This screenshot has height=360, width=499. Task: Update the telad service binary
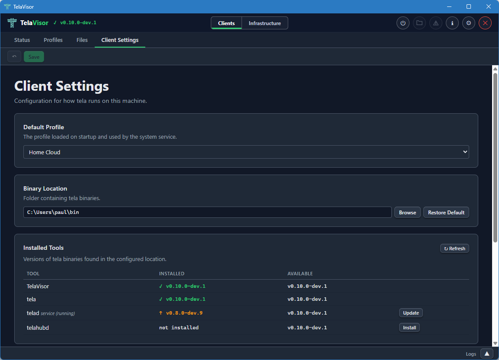410,312
